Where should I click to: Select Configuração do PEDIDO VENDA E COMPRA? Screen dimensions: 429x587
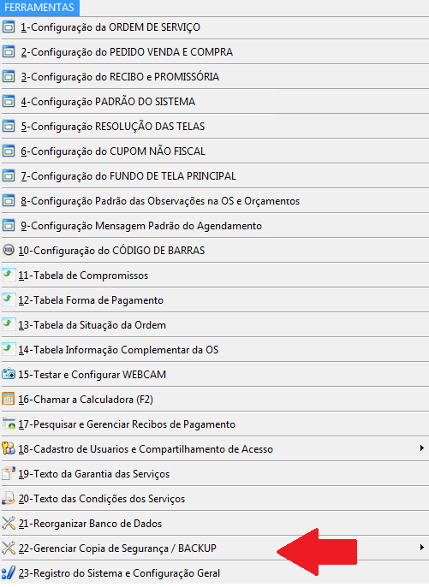pyautogui.click(x=214, y=52)
